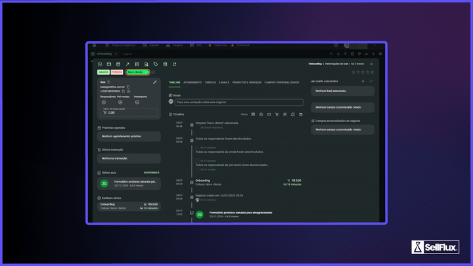This screenshot has width=473, height=266.
Task: Edit contact Ana with pencil icon
Action: [x=155, y=82]
